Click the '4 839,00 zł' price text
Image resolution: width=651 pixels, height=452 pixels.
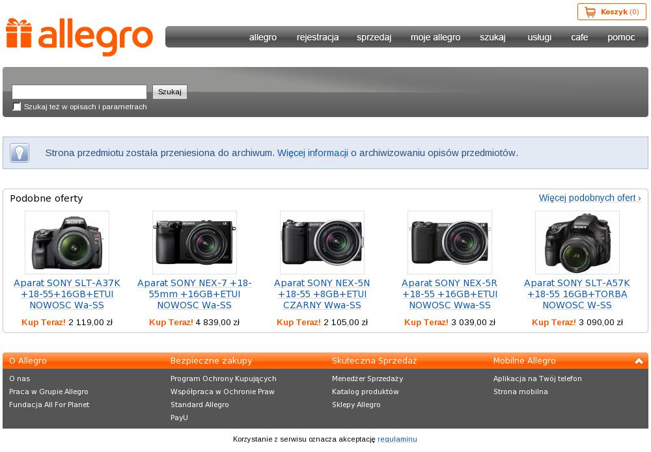click(x=217, y=322)
